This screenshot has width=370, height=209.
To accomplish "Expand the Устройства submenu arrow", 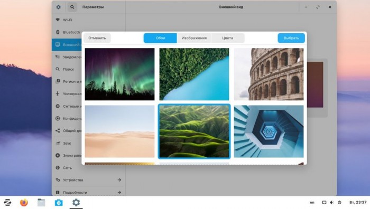I will [119, 180].
